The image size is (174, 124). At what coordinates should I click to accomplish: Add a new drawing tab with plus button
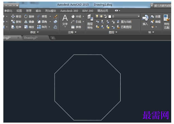click(x=53, y=38)
